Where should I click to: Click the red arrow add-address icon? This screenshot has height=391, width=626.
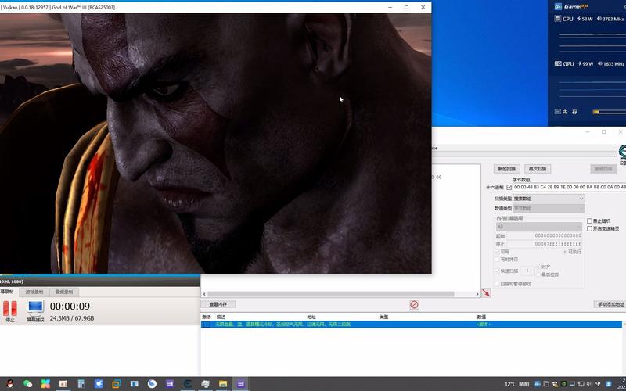tap(486, 292)
